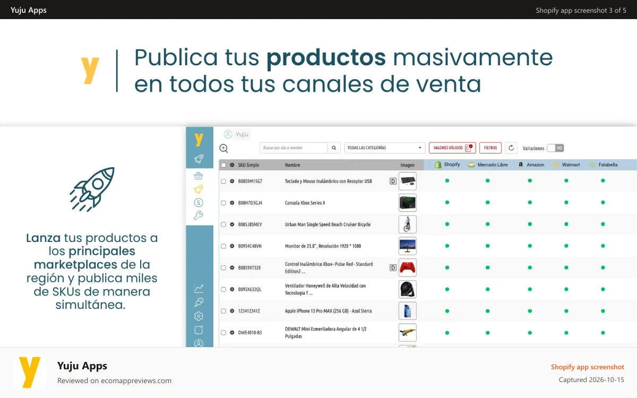Open the DEWALT grinder thumbnail
This screenshot has width=637, height=398.
(x=408, y=333)
